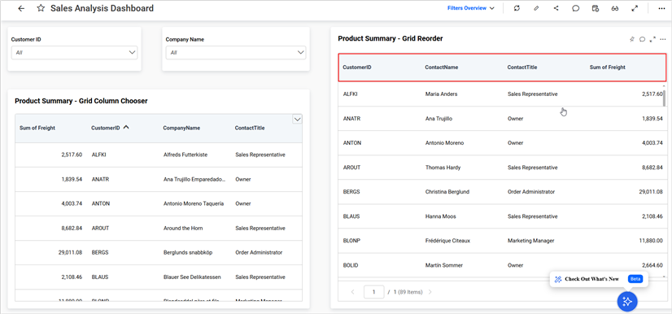Comment on Grid Reorder widget

coord(642,39)
